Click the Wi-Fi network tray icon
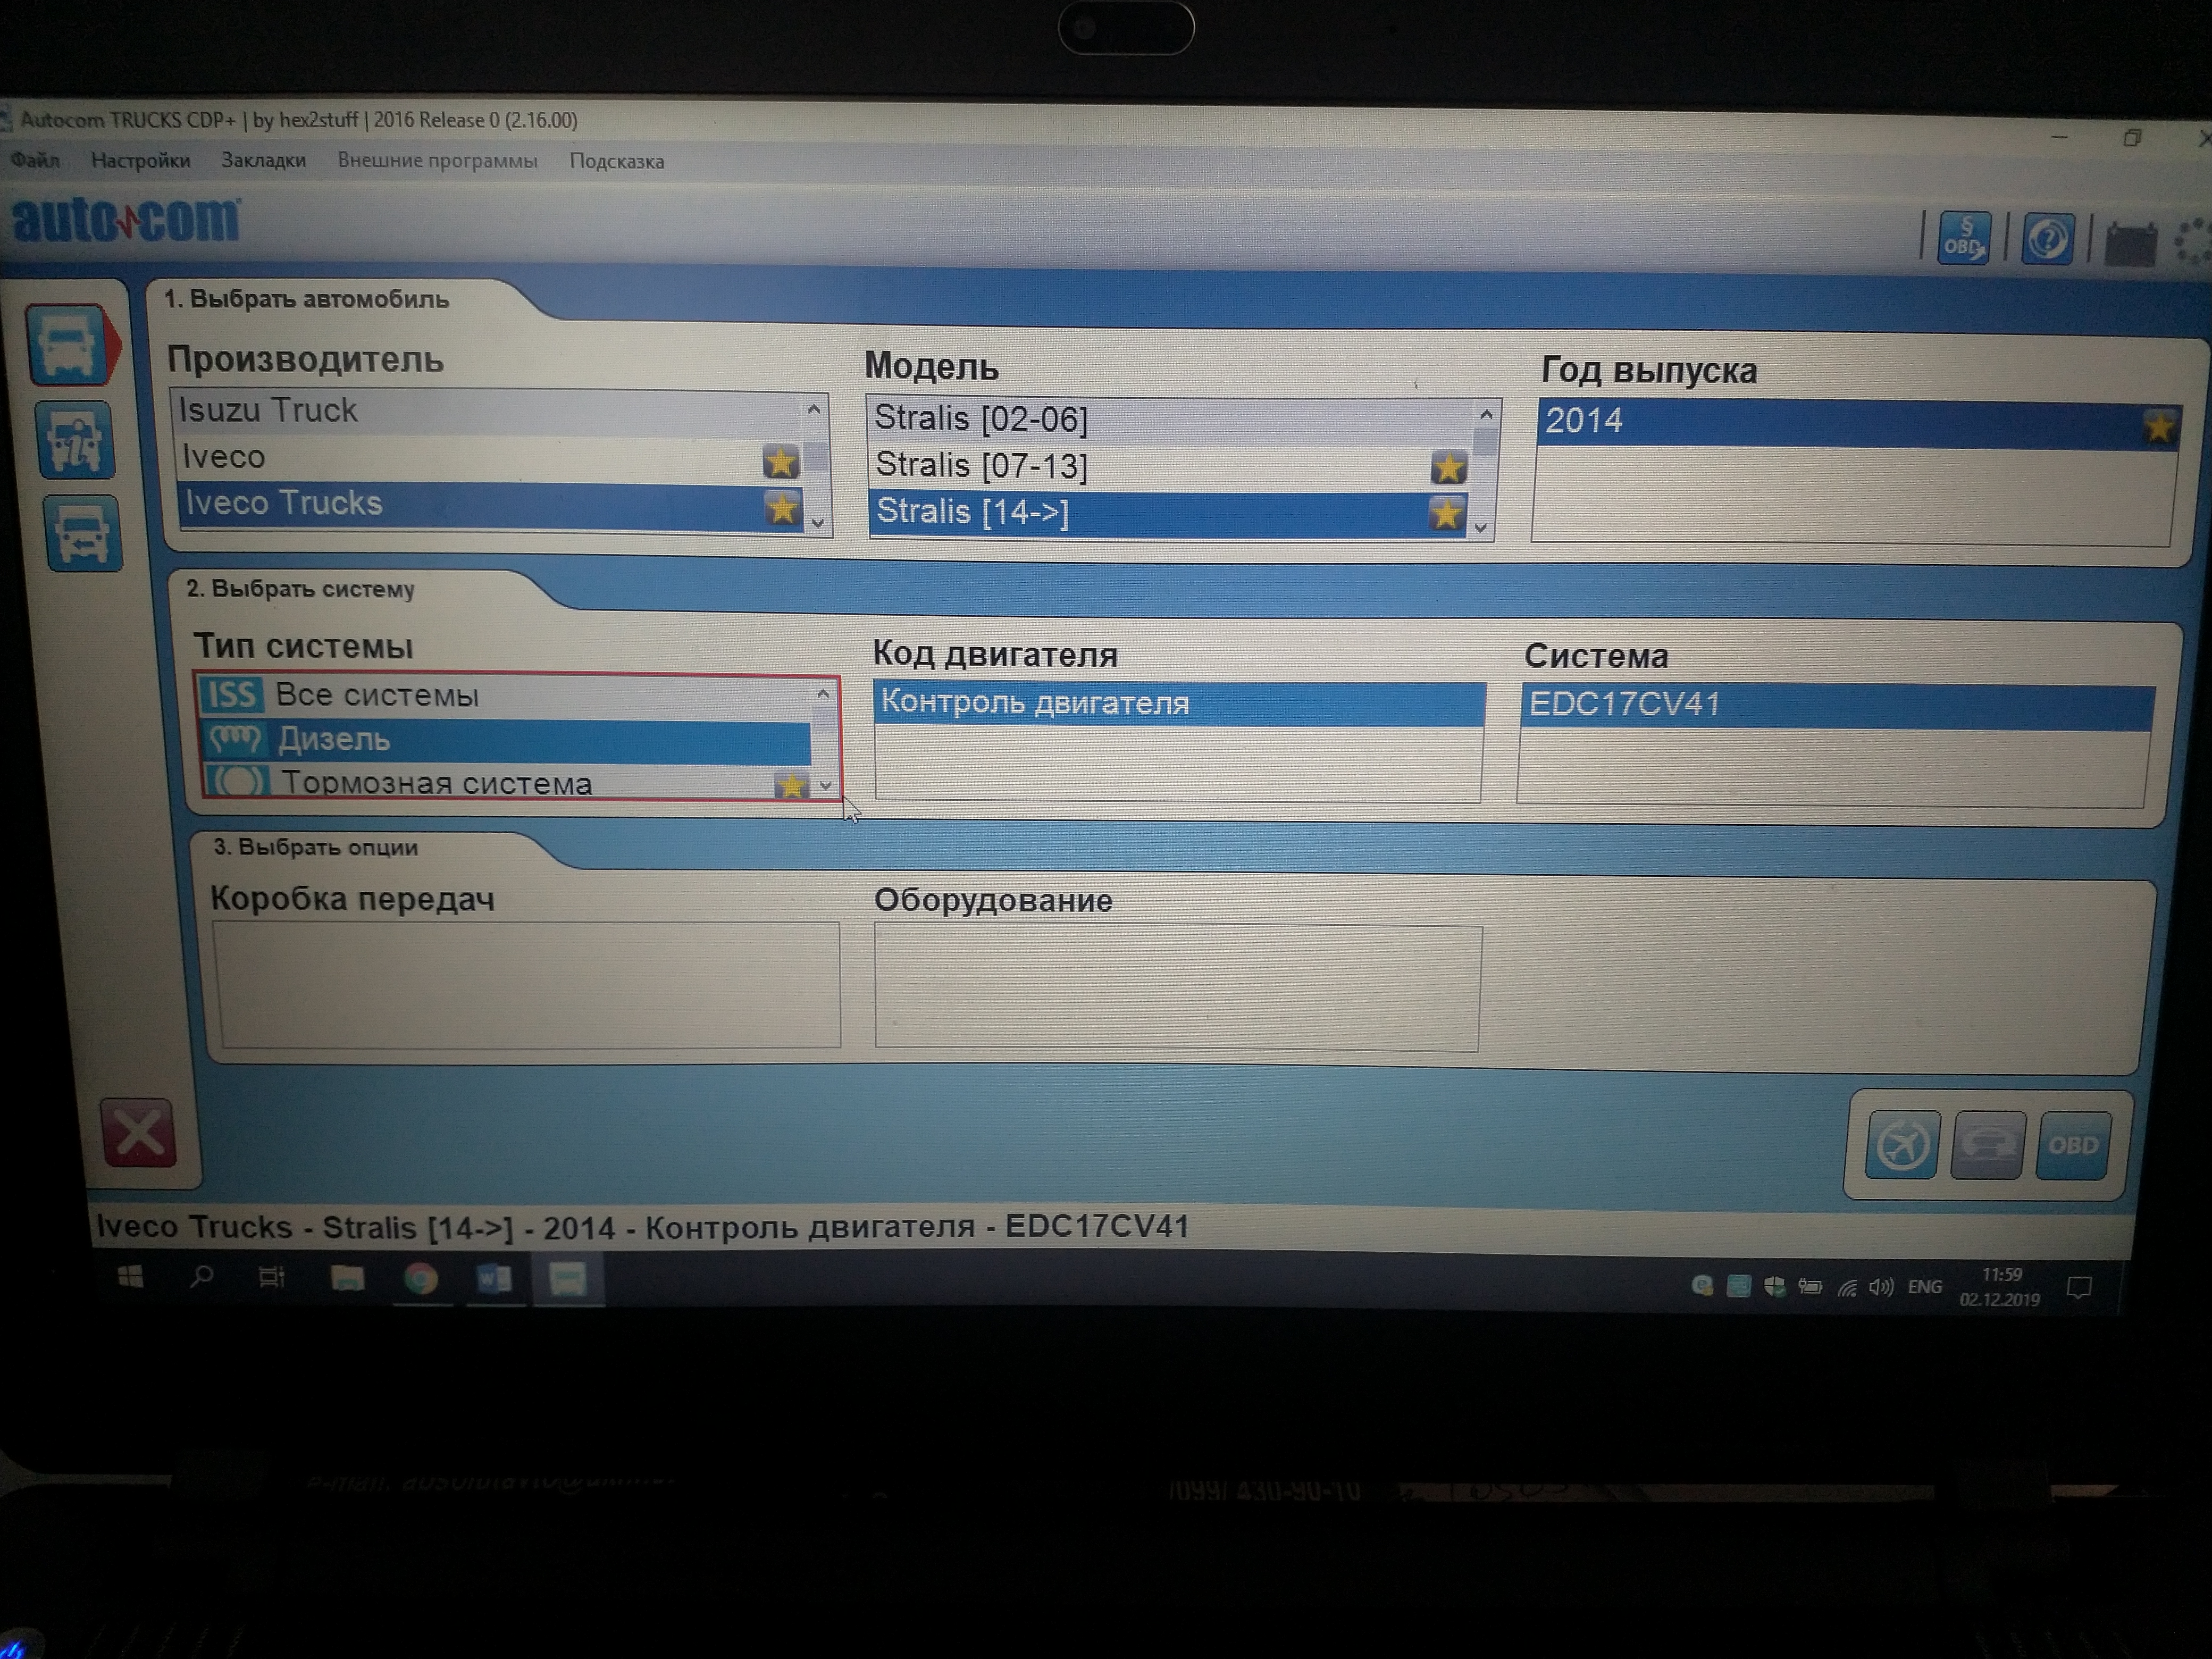Screen dimensions: 2212x1659 point(1847,1288)
